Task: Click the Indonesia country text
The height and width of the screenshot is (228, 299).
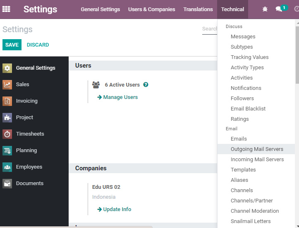Action: tap(104, 197)
